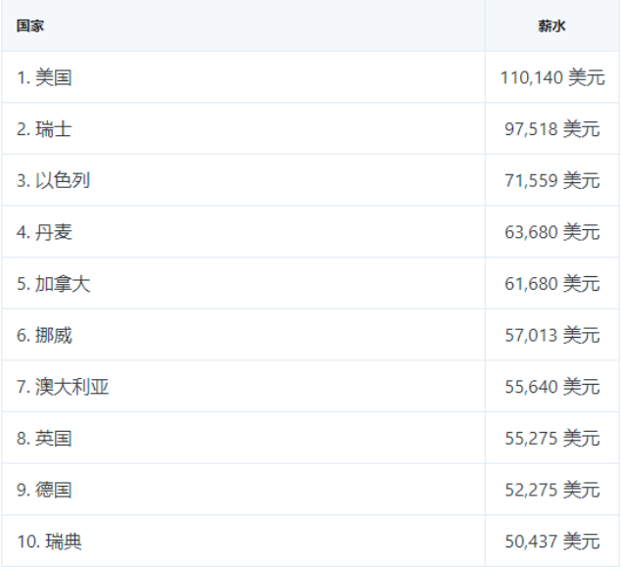
Task: Select the 8. 英国 country cell
Action: click(x=44, y=438)
